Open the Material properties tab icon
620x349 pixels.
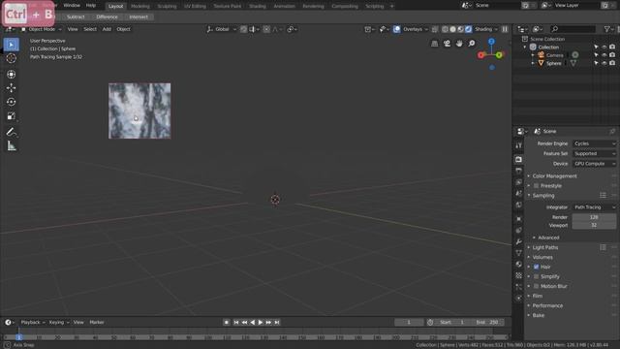[x=519, y=264]
